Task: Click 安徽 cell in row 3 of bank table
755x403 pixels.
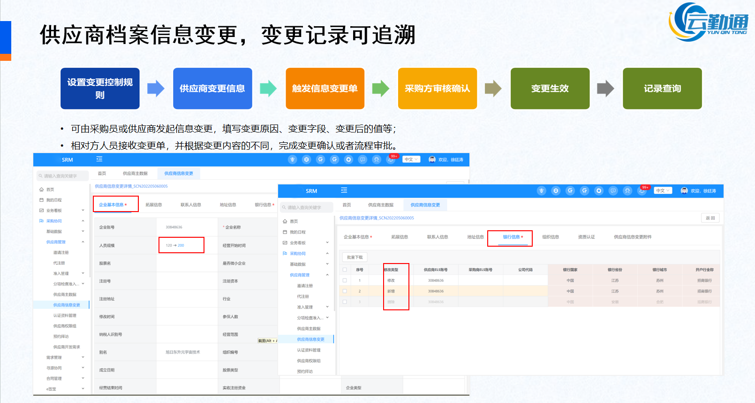Action: 615,302
